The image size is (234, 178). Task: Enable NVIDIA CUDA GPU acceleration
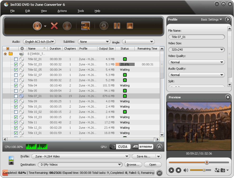pyautogui.click(x=120, y=147)
